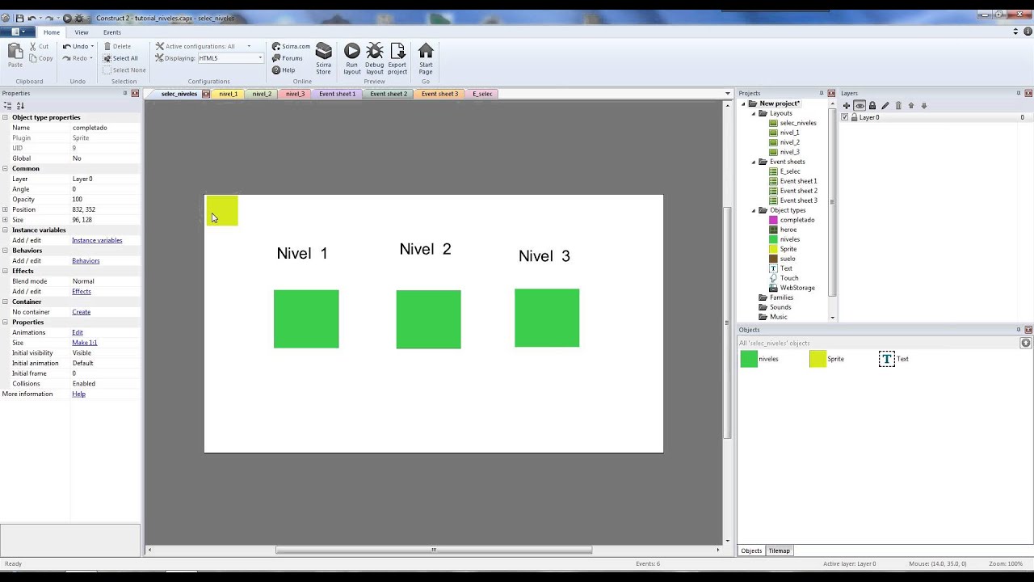Open Event sheet 2 tab
The height and width of the screenshot is (582, 1034).
click(x=389, y=94)
